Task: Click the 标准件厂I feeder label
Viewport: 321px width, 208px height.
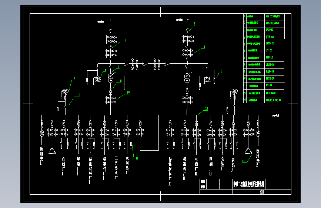Action: tap(105, 168)
